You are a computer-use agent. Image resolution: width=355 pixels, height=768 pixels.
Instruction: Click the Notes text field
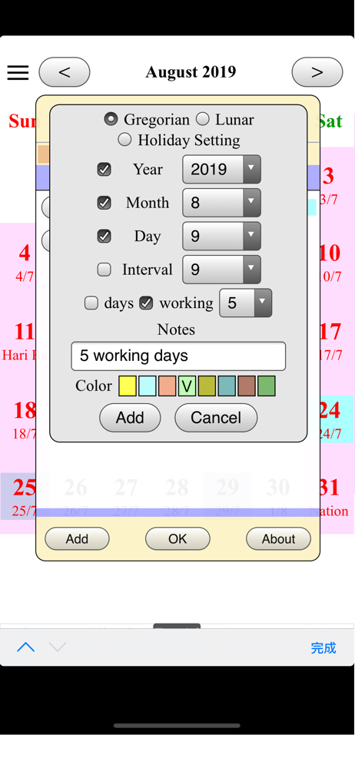(178, 356)
